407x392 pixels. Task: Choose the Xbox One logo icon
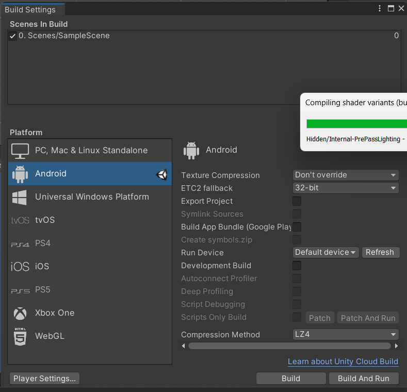tap(20, 314)
